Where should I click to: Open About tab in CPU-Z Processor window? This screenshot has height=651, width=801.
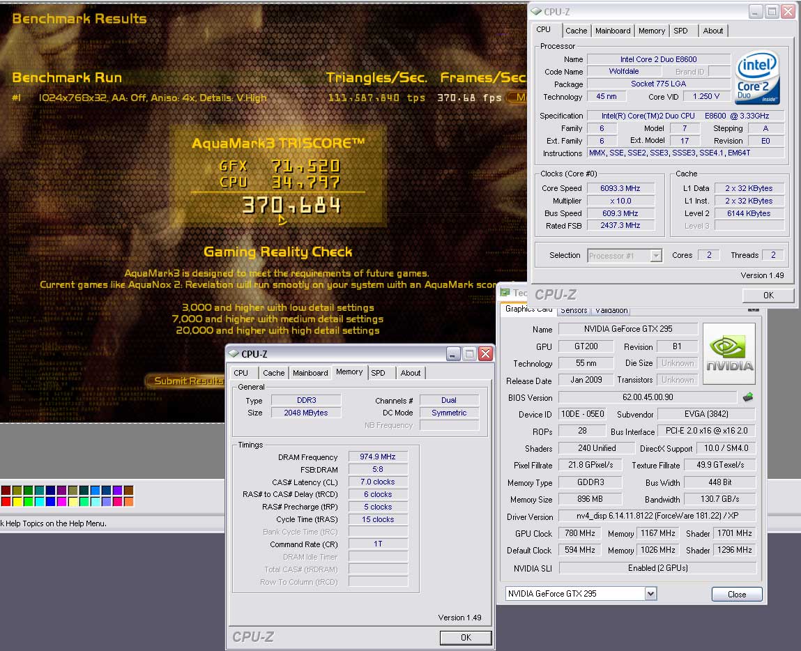point(712,31)
